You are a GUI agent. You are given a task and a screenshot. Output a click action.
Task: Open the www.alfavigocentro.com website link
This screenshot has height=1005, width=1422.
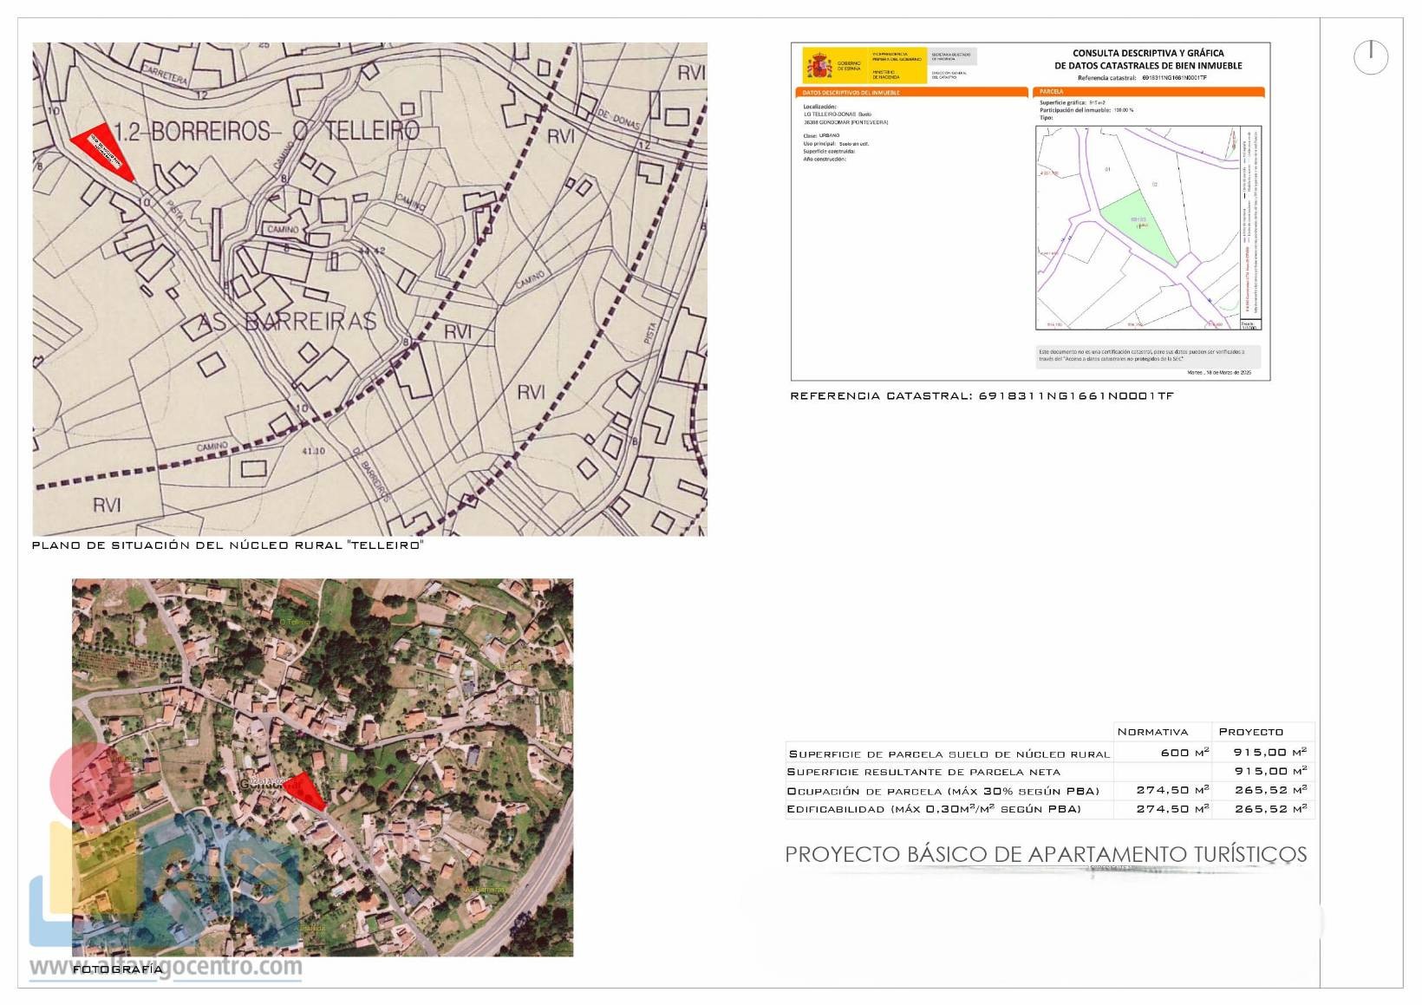point(166,966)
